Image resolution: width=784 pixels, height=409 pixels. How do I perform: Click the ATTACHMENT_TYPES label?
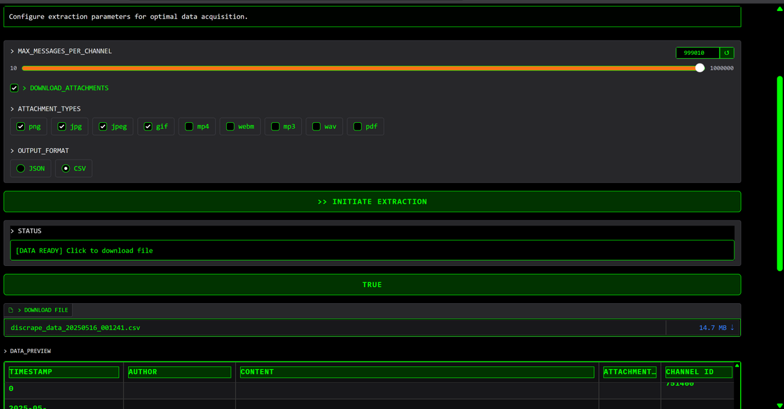coord(49,109)
